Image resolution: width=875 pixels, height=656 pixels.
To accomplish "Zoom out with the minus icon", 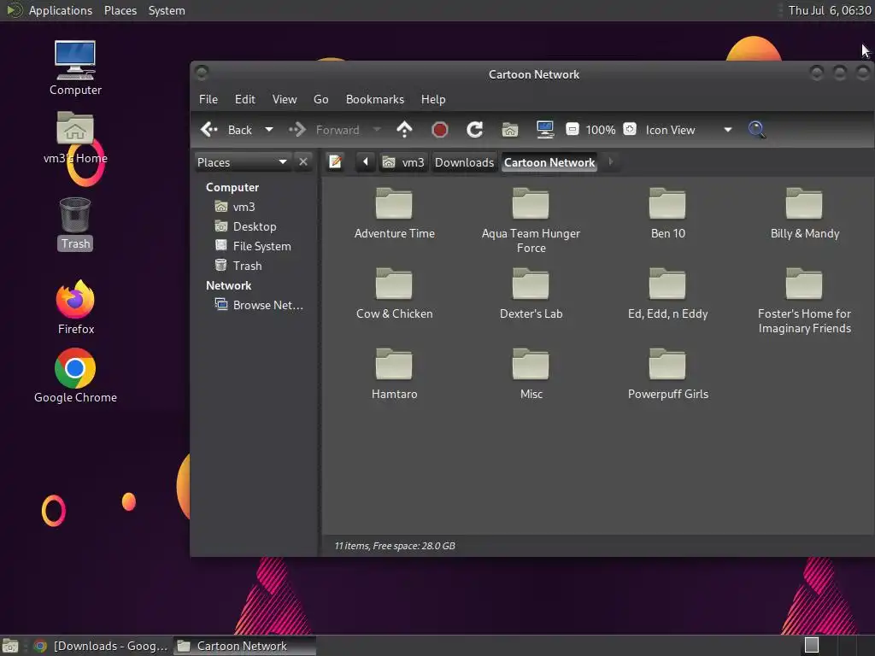I will (x=572, y=130).
